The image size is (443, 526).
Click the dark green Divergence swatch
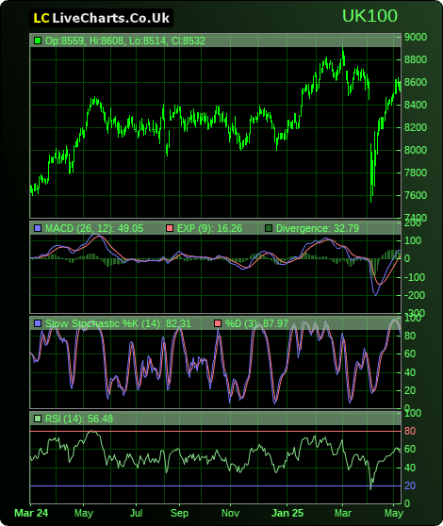[x=269, y=228]
